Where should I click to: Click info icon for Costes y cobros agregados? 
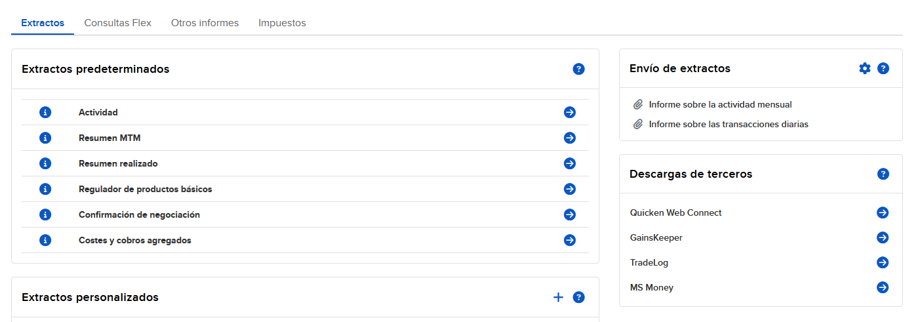pyautogui.click(x=45, y=240)
